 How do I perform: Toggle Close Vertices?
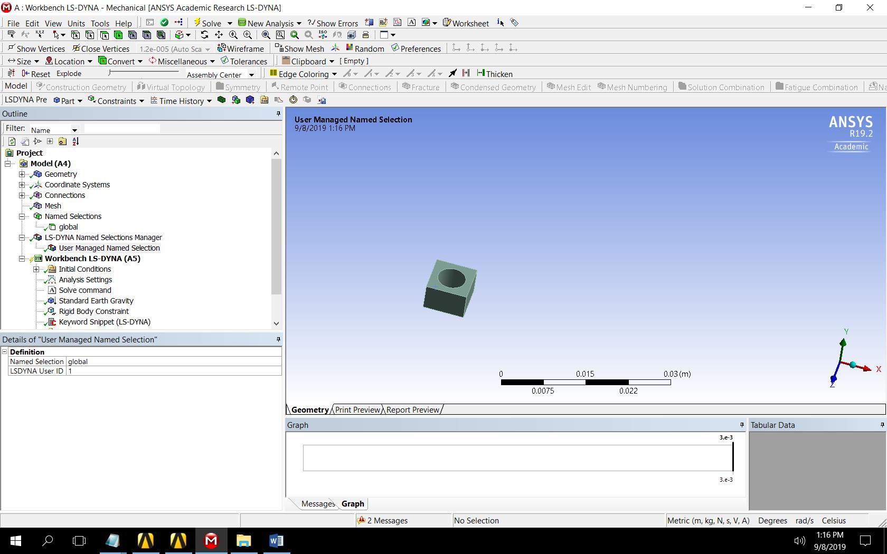[101, 49]
